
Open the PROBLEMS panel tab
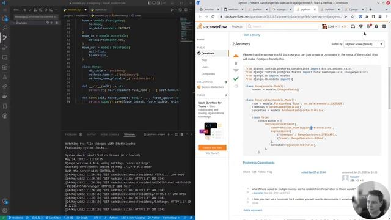[71, 134]
